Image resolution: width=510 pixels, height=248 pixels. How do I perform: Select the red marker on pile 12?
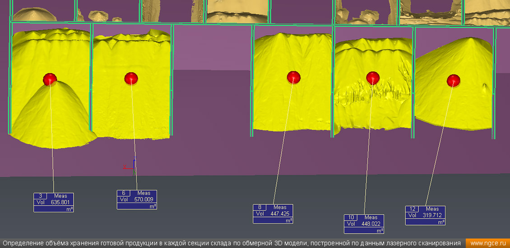454,81
